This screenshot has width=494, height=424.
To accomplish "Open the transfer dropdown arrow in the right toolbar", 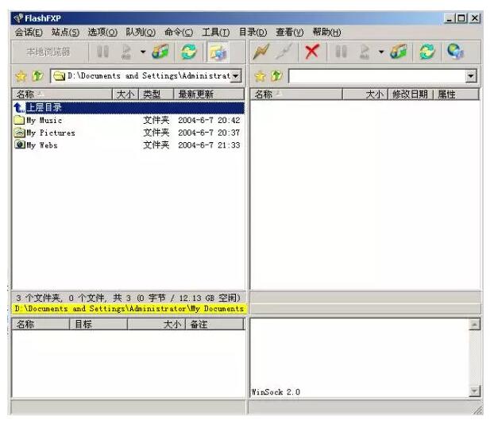I will tap(381, 52).
